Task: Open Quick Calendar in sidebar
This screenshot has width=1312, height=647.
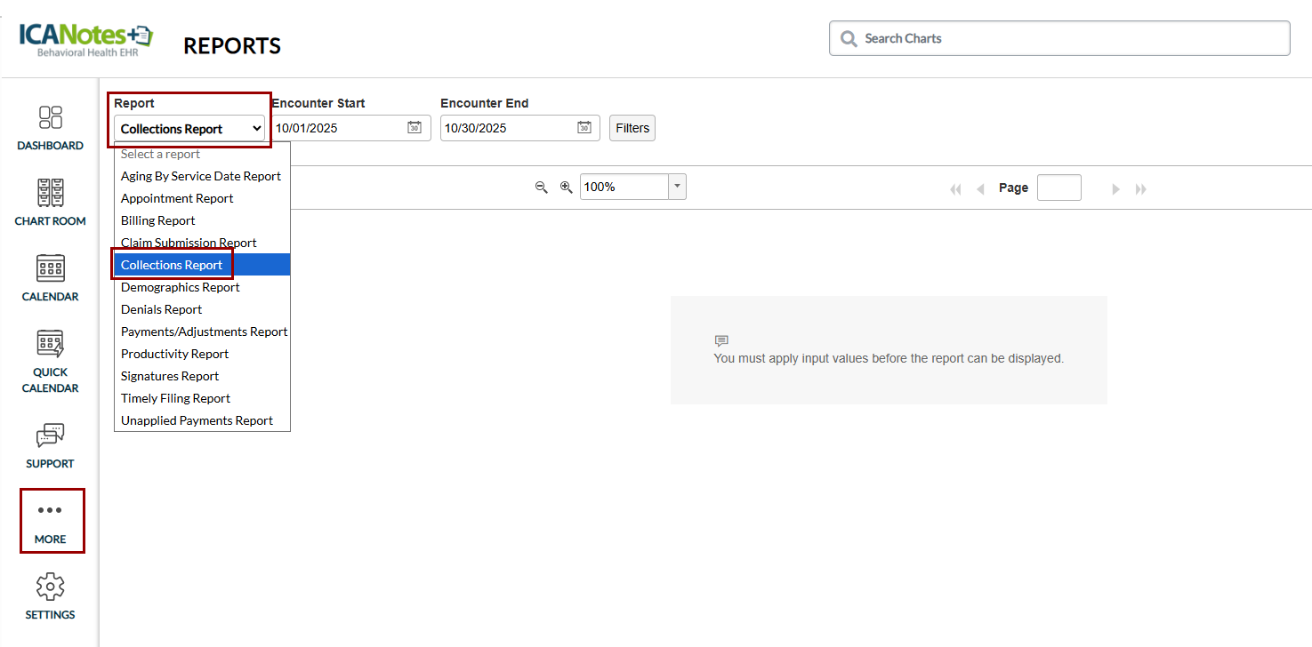Action: 50,344
